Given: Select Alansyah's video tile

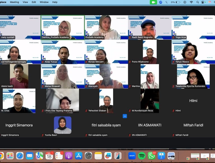Looking at the screenshot, I should [106, 76].
